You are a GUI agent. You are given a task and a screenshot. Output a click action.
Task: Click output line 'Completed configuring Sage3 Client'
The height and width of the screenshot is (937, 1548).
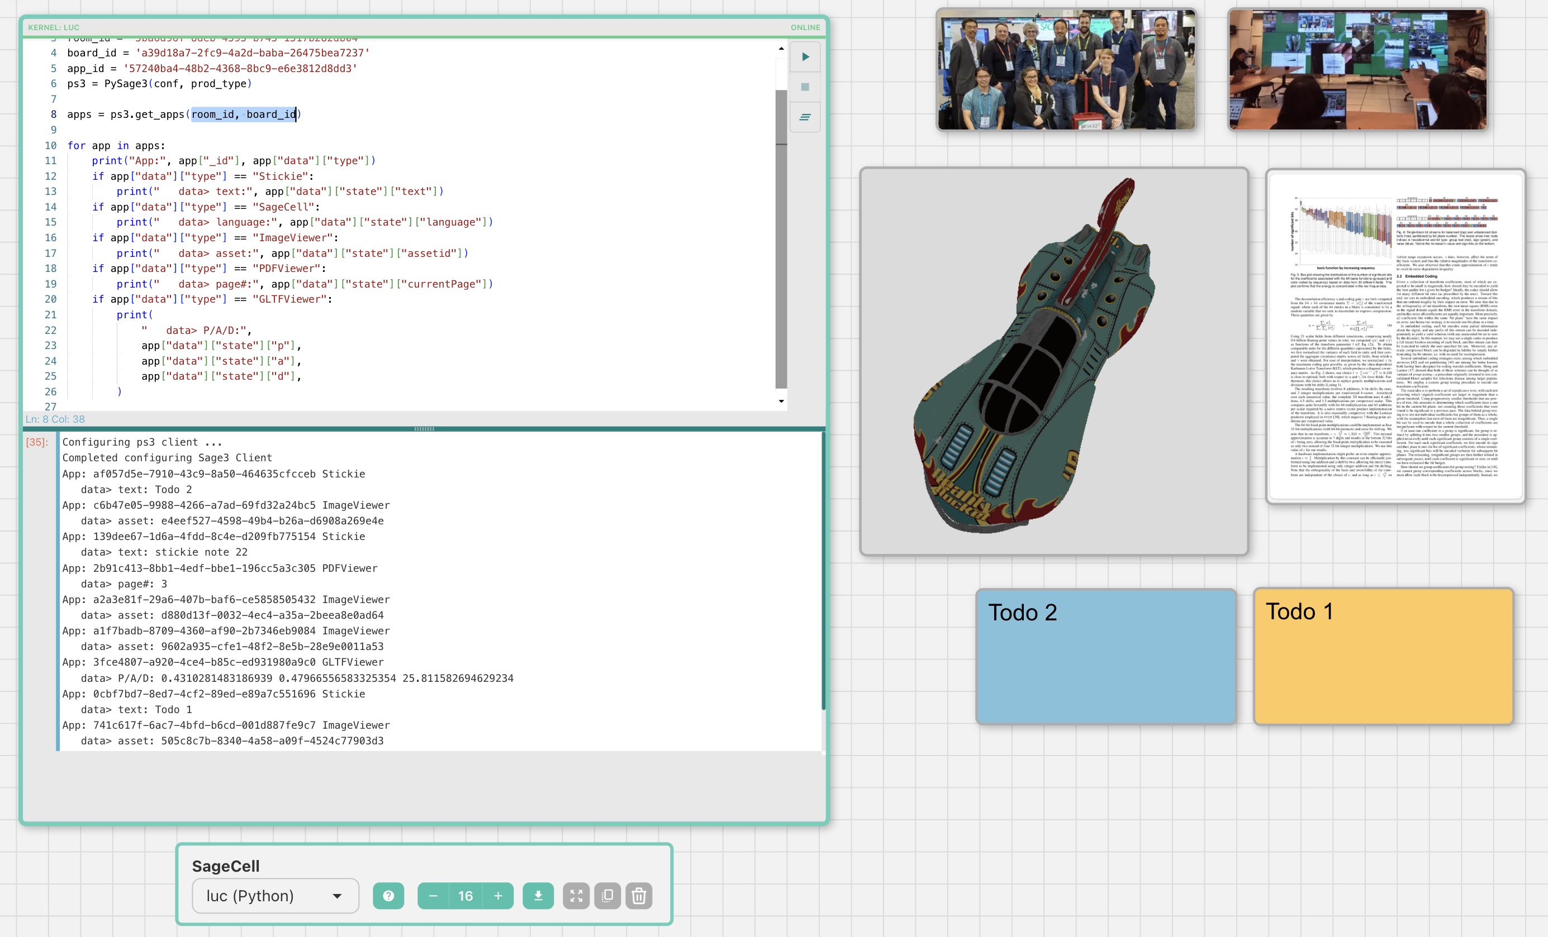point(167,458)
